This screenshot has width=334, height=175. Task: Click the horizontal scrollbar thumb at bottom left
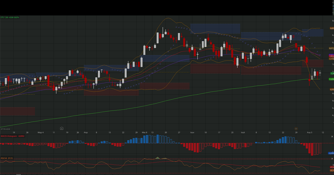[18, 174]
